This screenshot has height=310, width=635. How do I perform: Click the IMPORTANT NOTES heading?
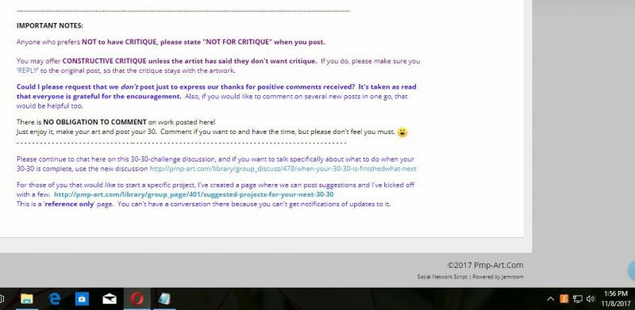50,25
